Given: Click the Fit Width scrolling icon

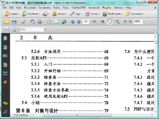Looking at the screenshot, I should tap(7, 29).
